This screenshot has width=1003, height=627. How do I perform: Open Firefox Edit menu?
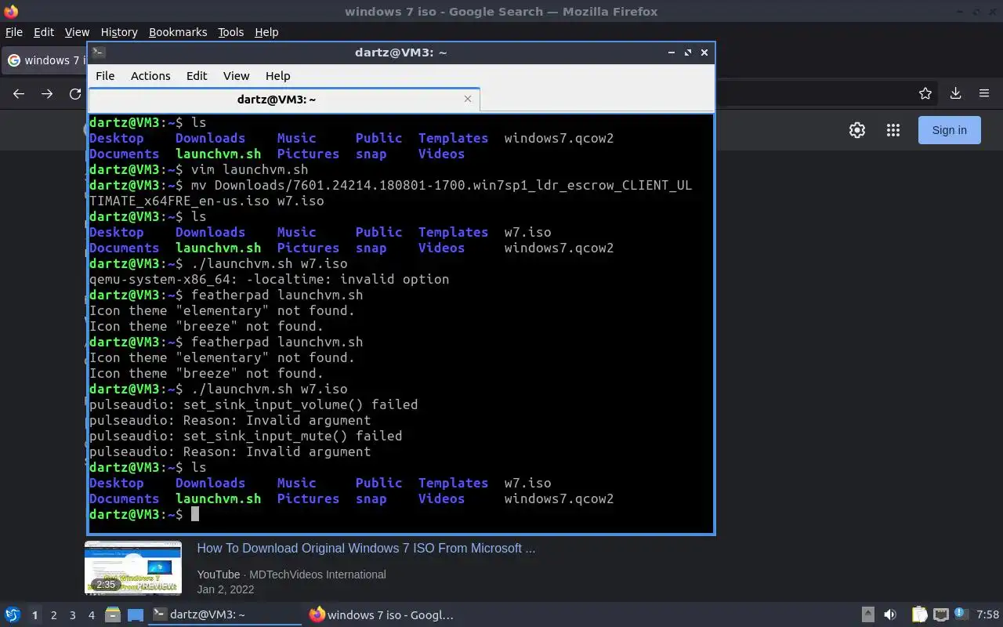pyautogui.click(x=44, y=32)
